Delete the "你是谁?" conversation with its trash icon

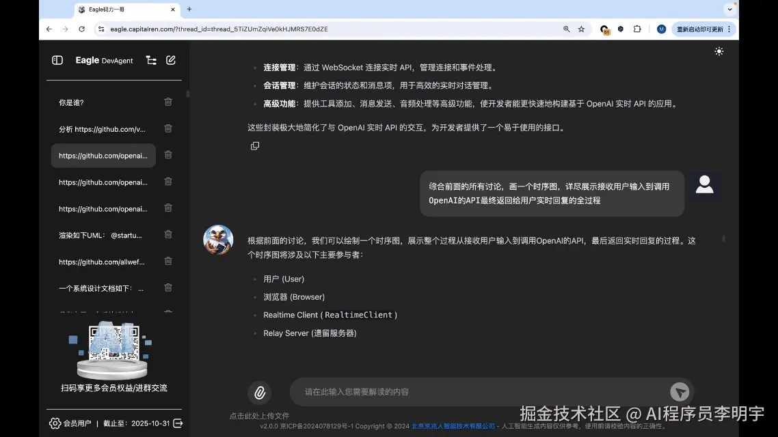pyautogui.click(x=167, y=102)
